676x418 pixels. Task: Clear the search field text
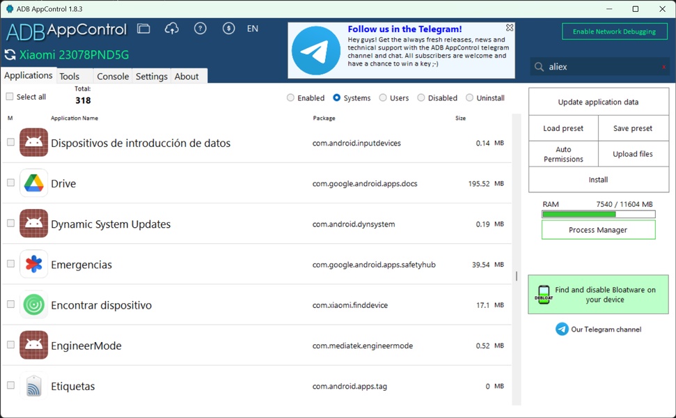point(663,67)
